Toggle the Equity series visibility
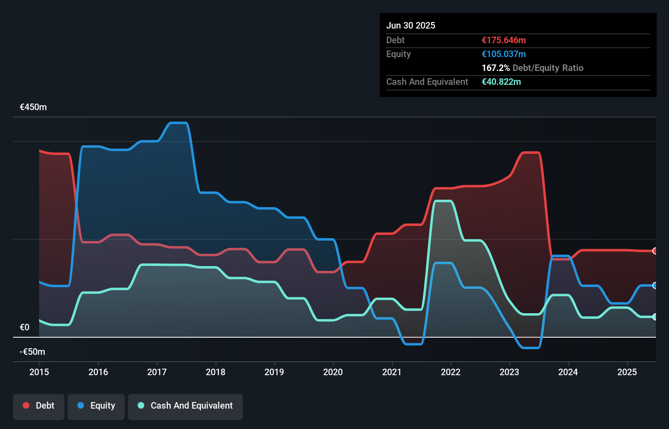The width and height of the screenshot is (669, 429). (96, 406)
